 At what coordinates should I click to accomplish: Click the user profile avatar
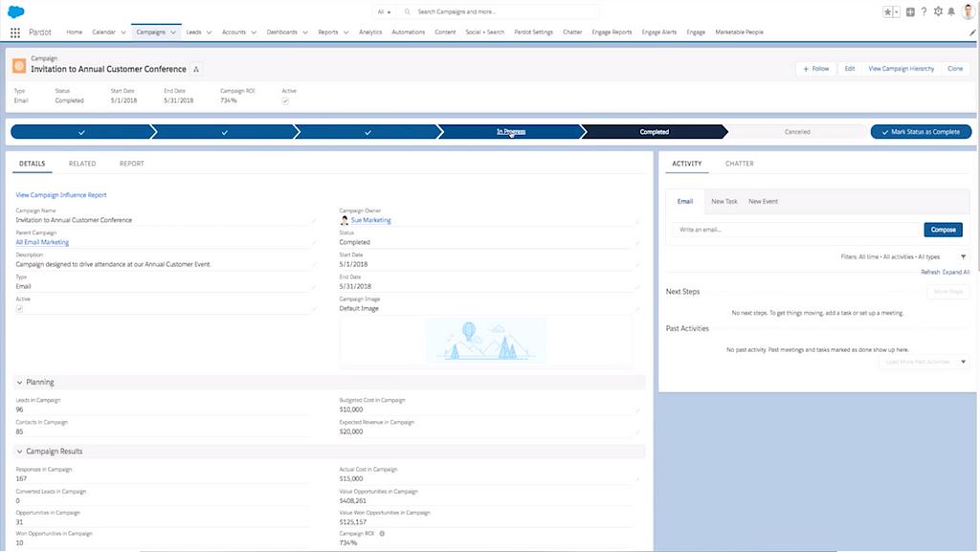click(968, 11)
